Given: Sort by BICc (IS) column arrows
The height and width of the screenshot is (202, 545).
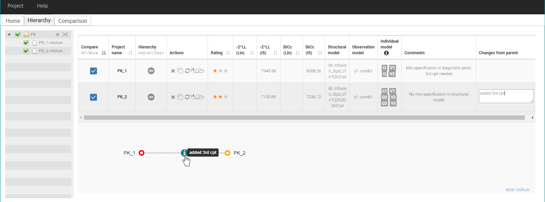Looking at the screenshot, I should tap(320, 53).
